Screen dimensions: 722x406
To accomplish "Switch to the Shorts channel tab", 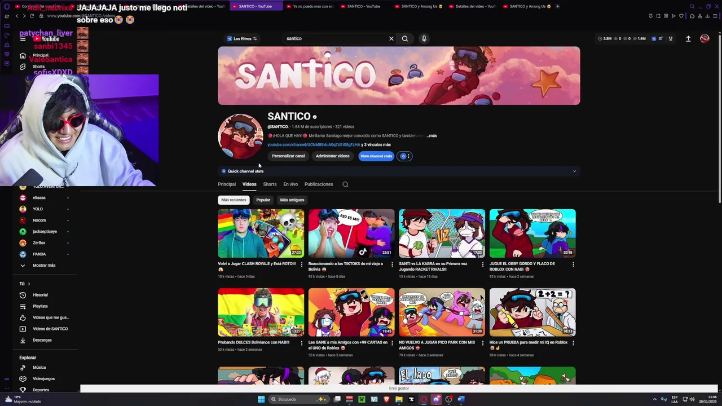I will 270,184.
